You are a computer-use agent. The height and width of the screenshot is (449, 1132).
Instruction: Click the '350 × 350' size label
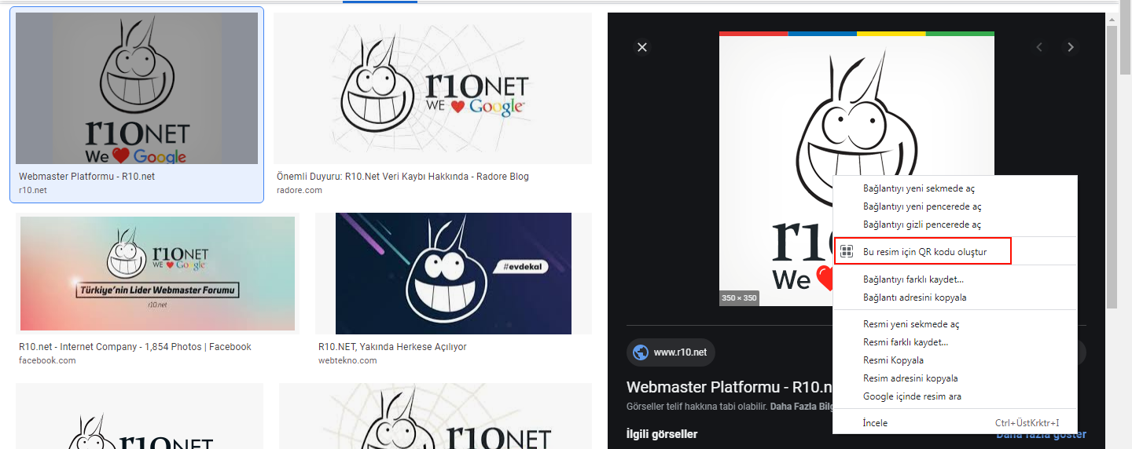[x=739, y=298]
